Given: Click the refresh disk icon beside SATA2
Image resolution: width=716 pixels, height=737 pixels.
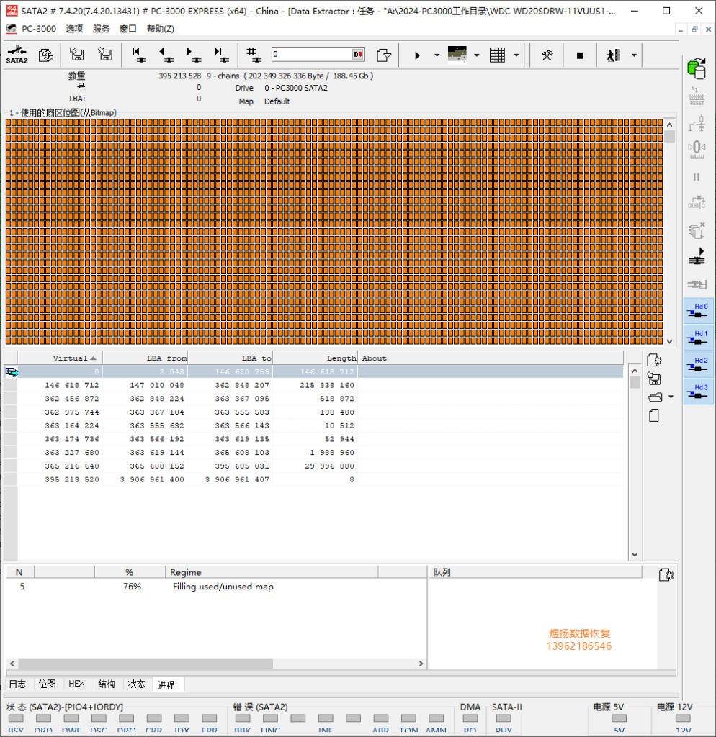Looking at the screenshot, I should (46, 55).
